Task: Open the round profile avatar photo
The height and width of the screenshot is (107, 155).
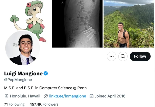Action: (x=23, y=48)
